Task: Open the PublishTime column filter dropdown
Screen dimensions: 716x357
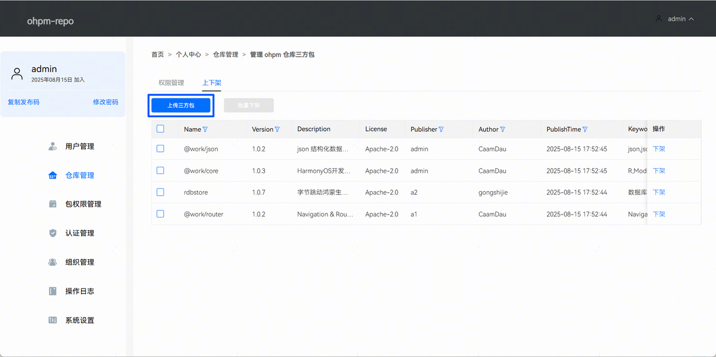Action: point(585,129)
